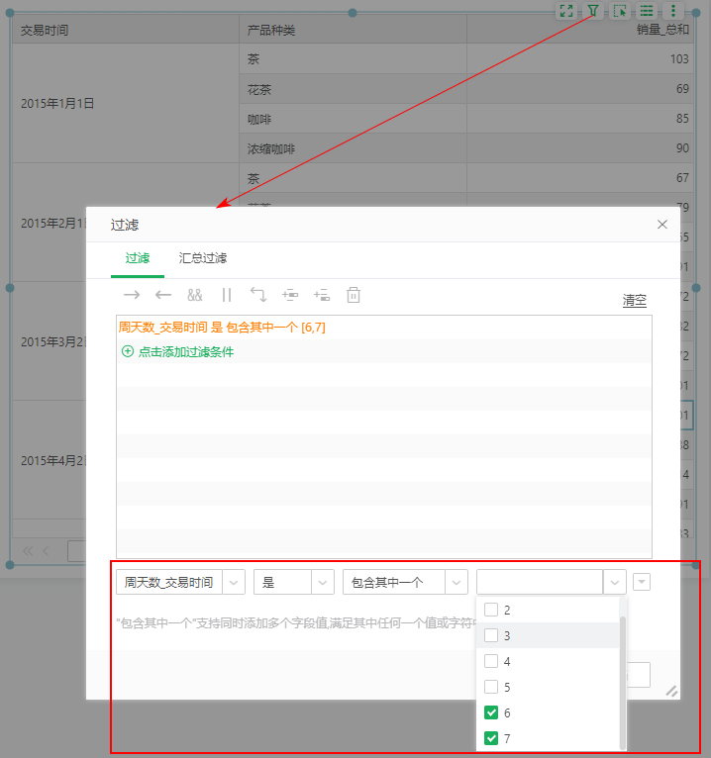This screenshot has width=711, height=758.
Task: Click the && AND condition icon
Action: tap(195, 295)
